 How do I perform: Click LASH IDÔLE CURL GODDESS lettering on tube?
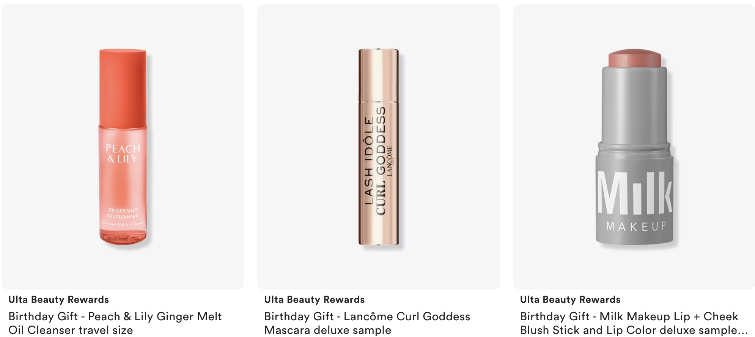(x=375, y=161)
